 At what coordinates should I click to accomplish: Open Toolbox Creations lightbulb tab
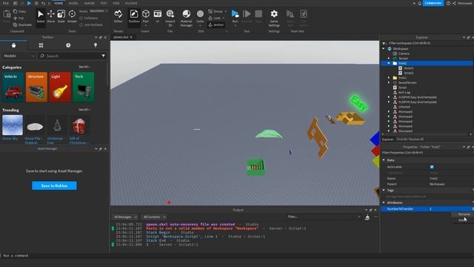(x=96, y=45)
